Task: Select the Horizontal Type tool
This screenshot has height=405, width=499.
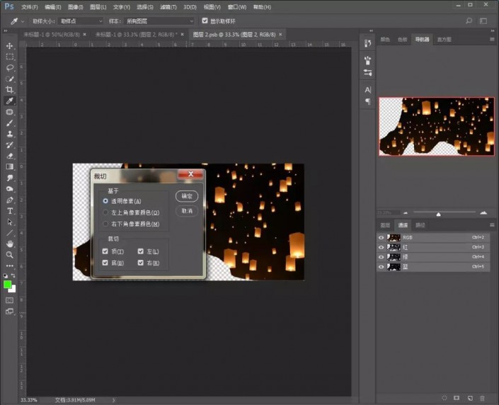Action: pos(9,211)
